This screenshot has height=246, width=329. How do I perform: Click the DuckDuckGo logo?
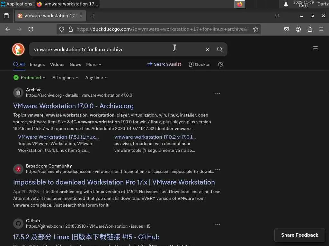click(x=18, y=49)
